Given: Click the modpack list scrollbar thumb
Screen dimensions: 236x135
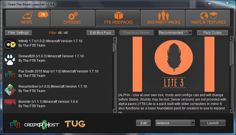Looking at the screenshot, I should tap(115, 47).
